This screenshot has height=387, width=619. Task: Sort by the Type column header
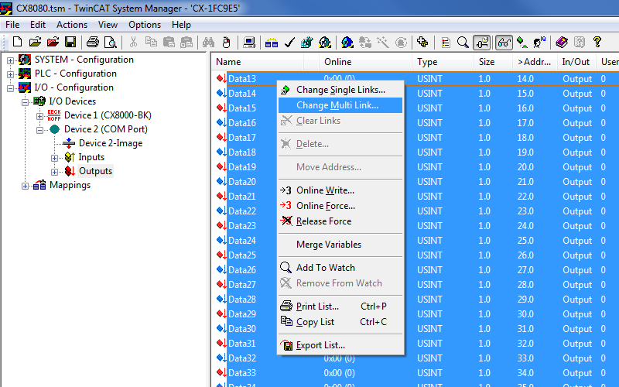coord(443,62)
